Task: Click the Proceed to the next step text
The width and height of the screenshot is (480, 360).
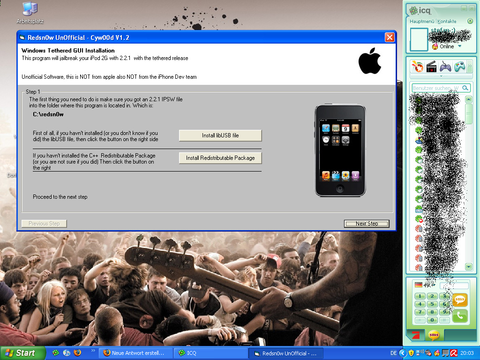Action: (60, 197)
